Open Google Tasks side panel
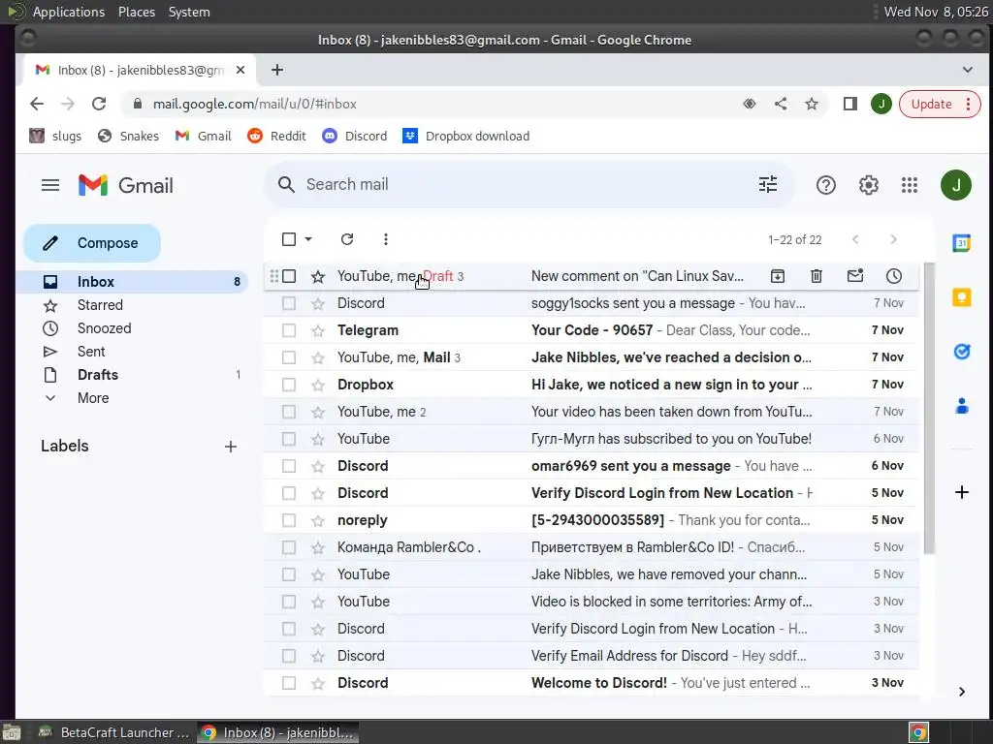993x744 pixels. (961, 351)
